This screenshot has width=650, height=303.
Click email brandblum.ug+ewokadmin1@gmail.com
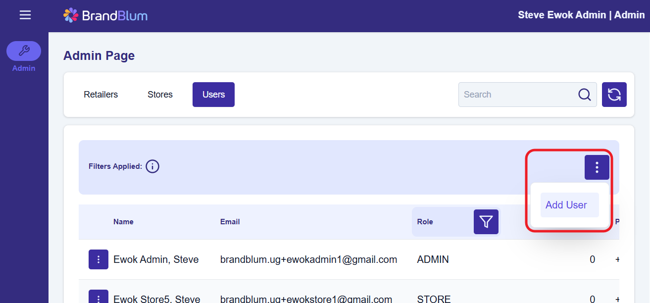pyautogui.click(x=308, y=259)
